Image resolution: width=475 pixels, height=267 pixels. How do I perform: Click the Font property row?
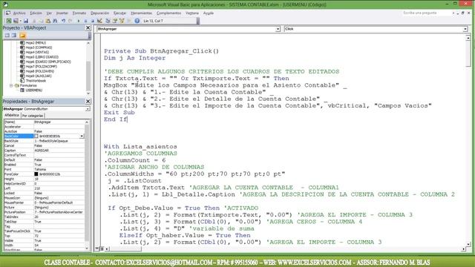pos(45,170)
